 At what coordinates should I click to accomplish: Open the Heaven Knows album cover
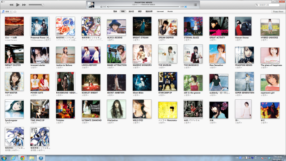coord(243,26)
